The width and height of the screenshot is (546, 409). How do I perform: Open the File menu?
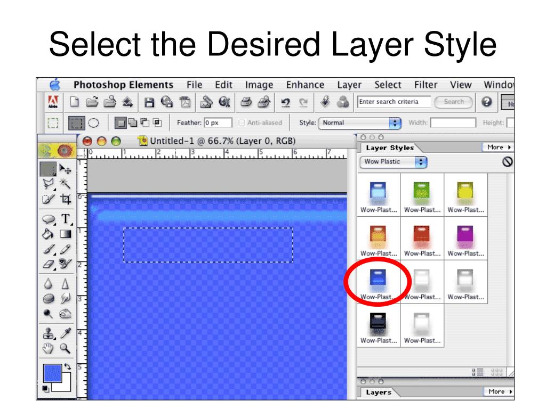194,85
